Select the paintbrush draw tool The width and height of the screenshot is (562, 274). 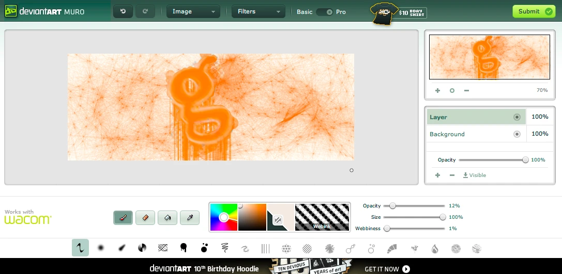tap(123, 217)
